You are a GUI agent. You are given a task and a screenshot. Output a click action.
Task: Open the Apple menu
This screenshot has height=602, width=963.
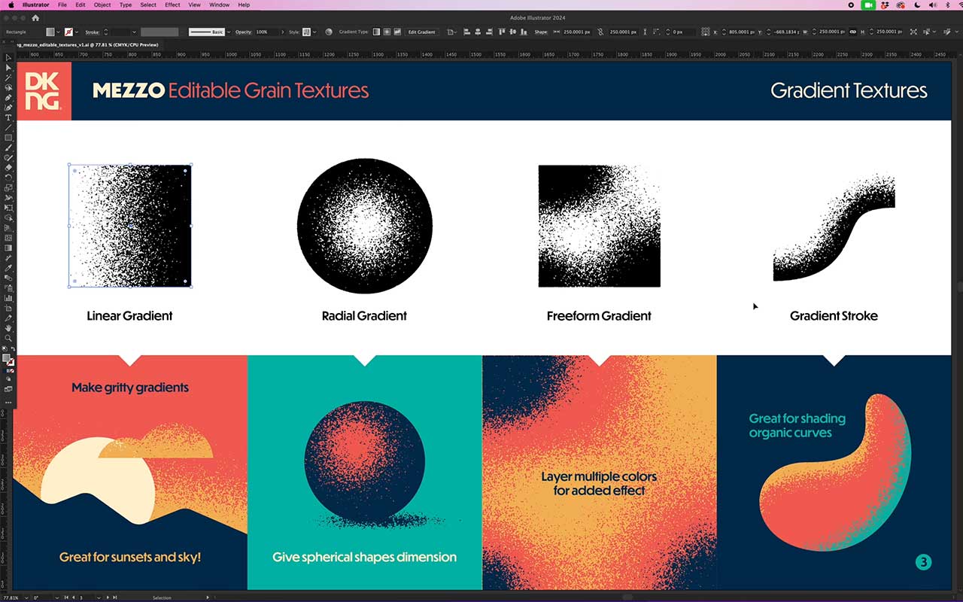point(11,5)
